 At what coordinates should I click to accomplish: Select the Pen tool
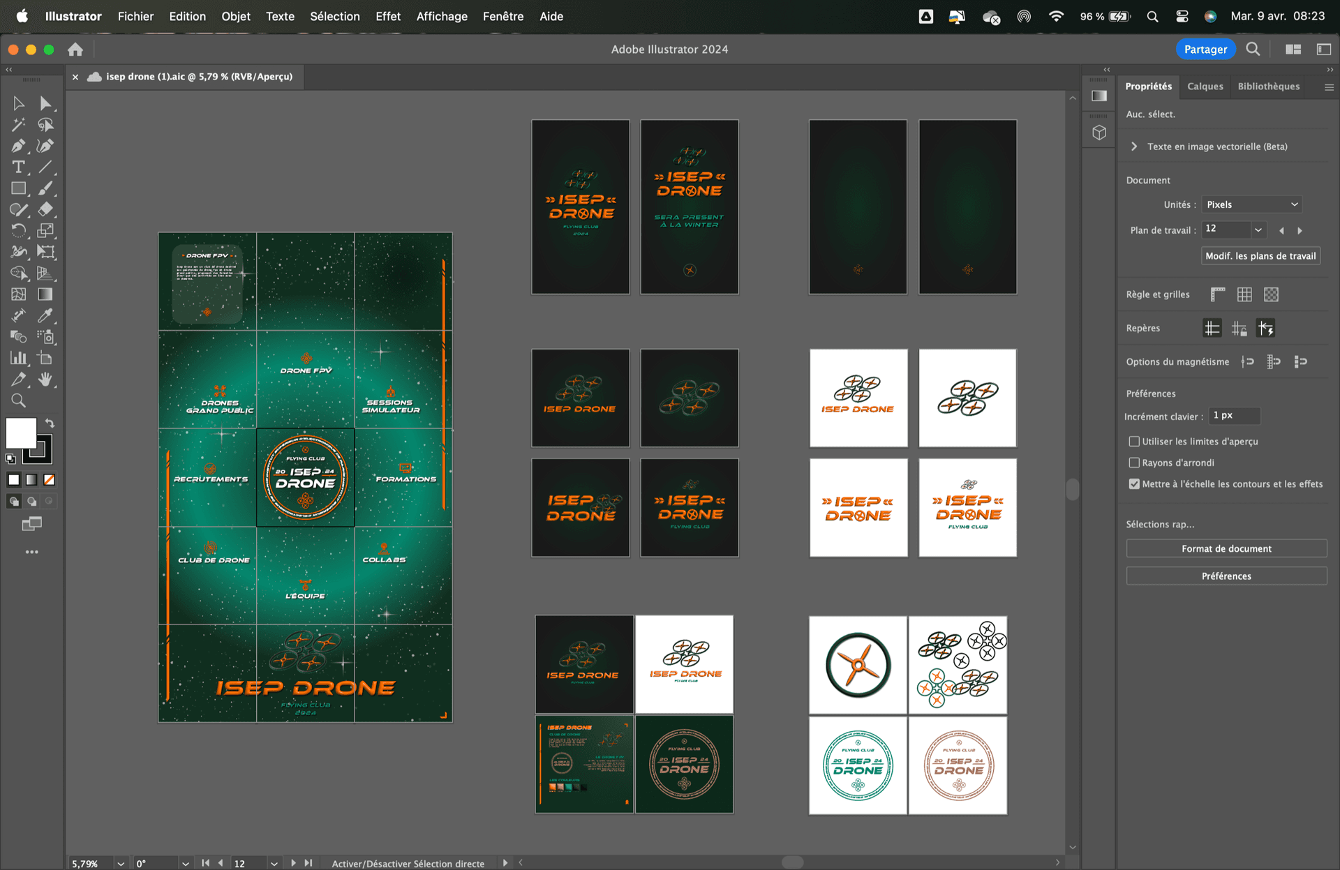pos(17,146)
